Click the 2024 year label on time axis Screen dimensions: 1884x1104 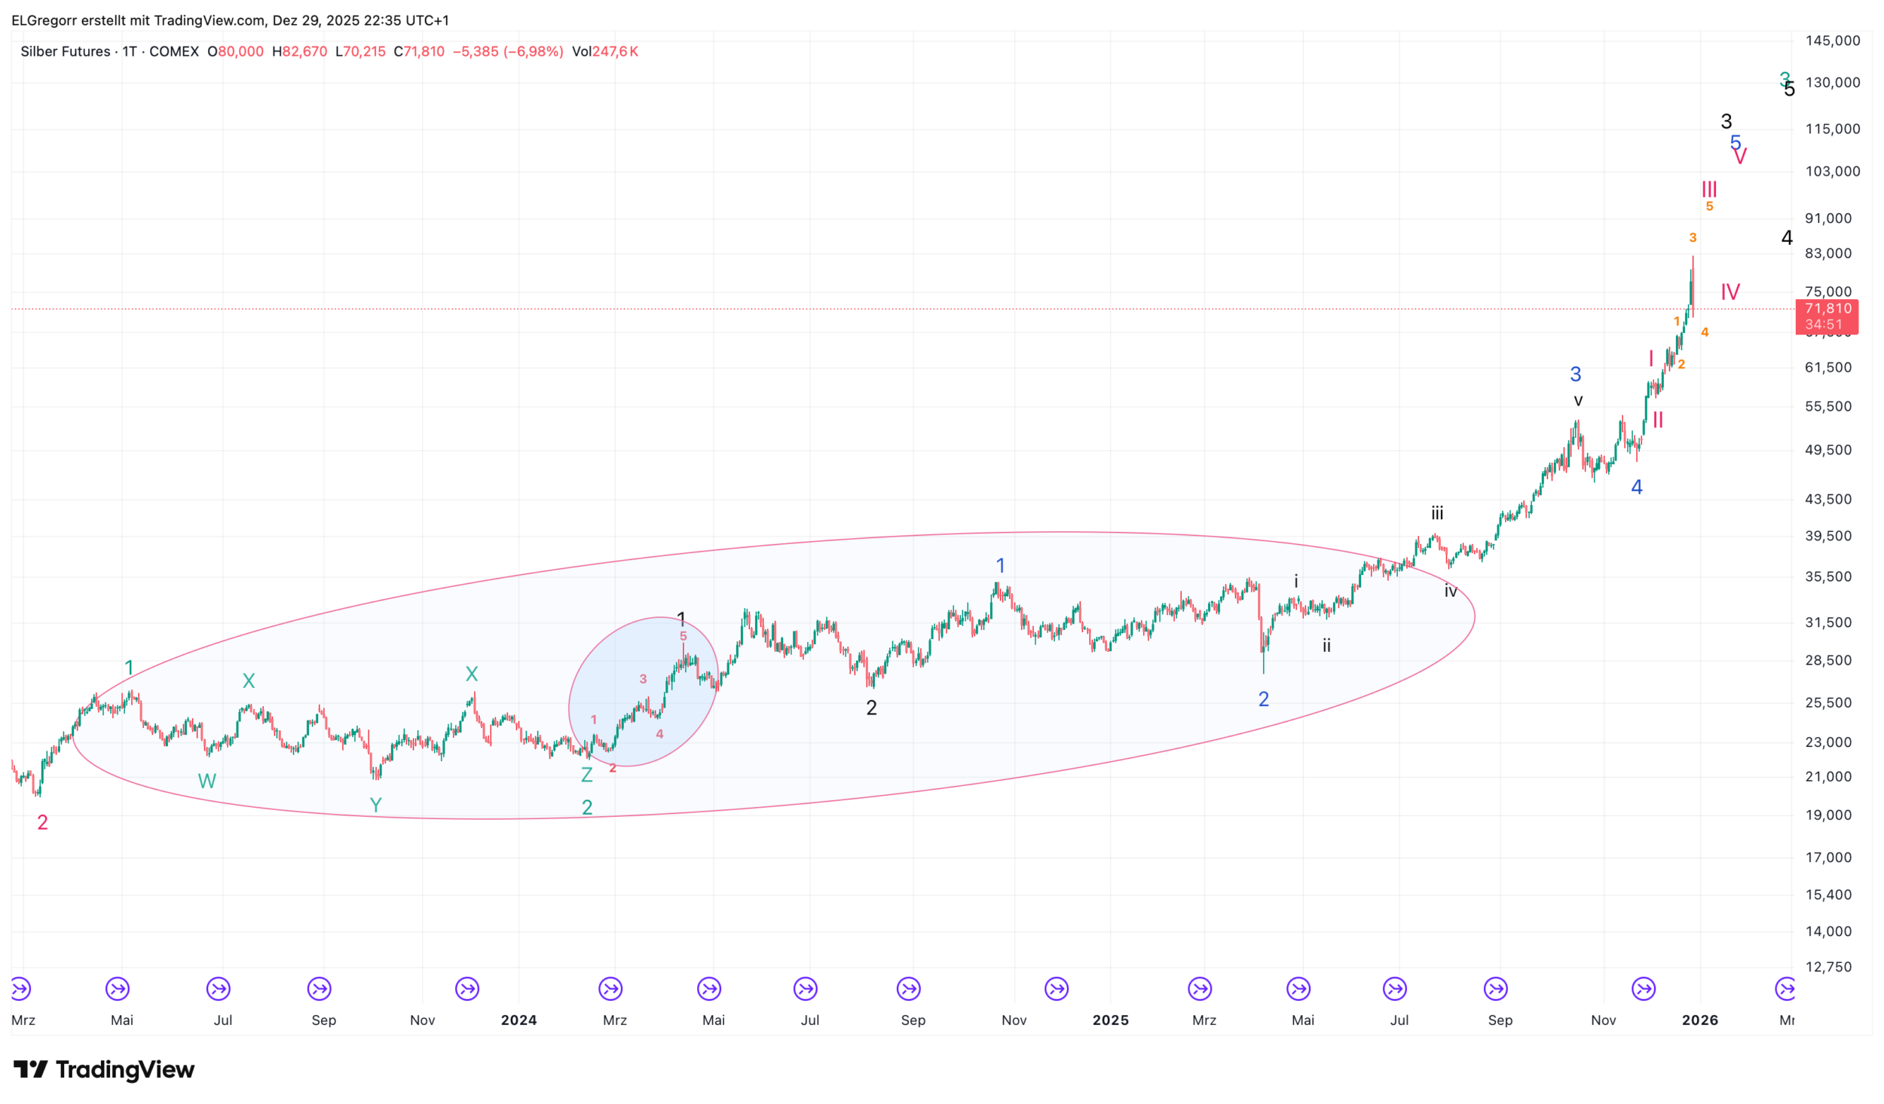(x=518, y=1020)
